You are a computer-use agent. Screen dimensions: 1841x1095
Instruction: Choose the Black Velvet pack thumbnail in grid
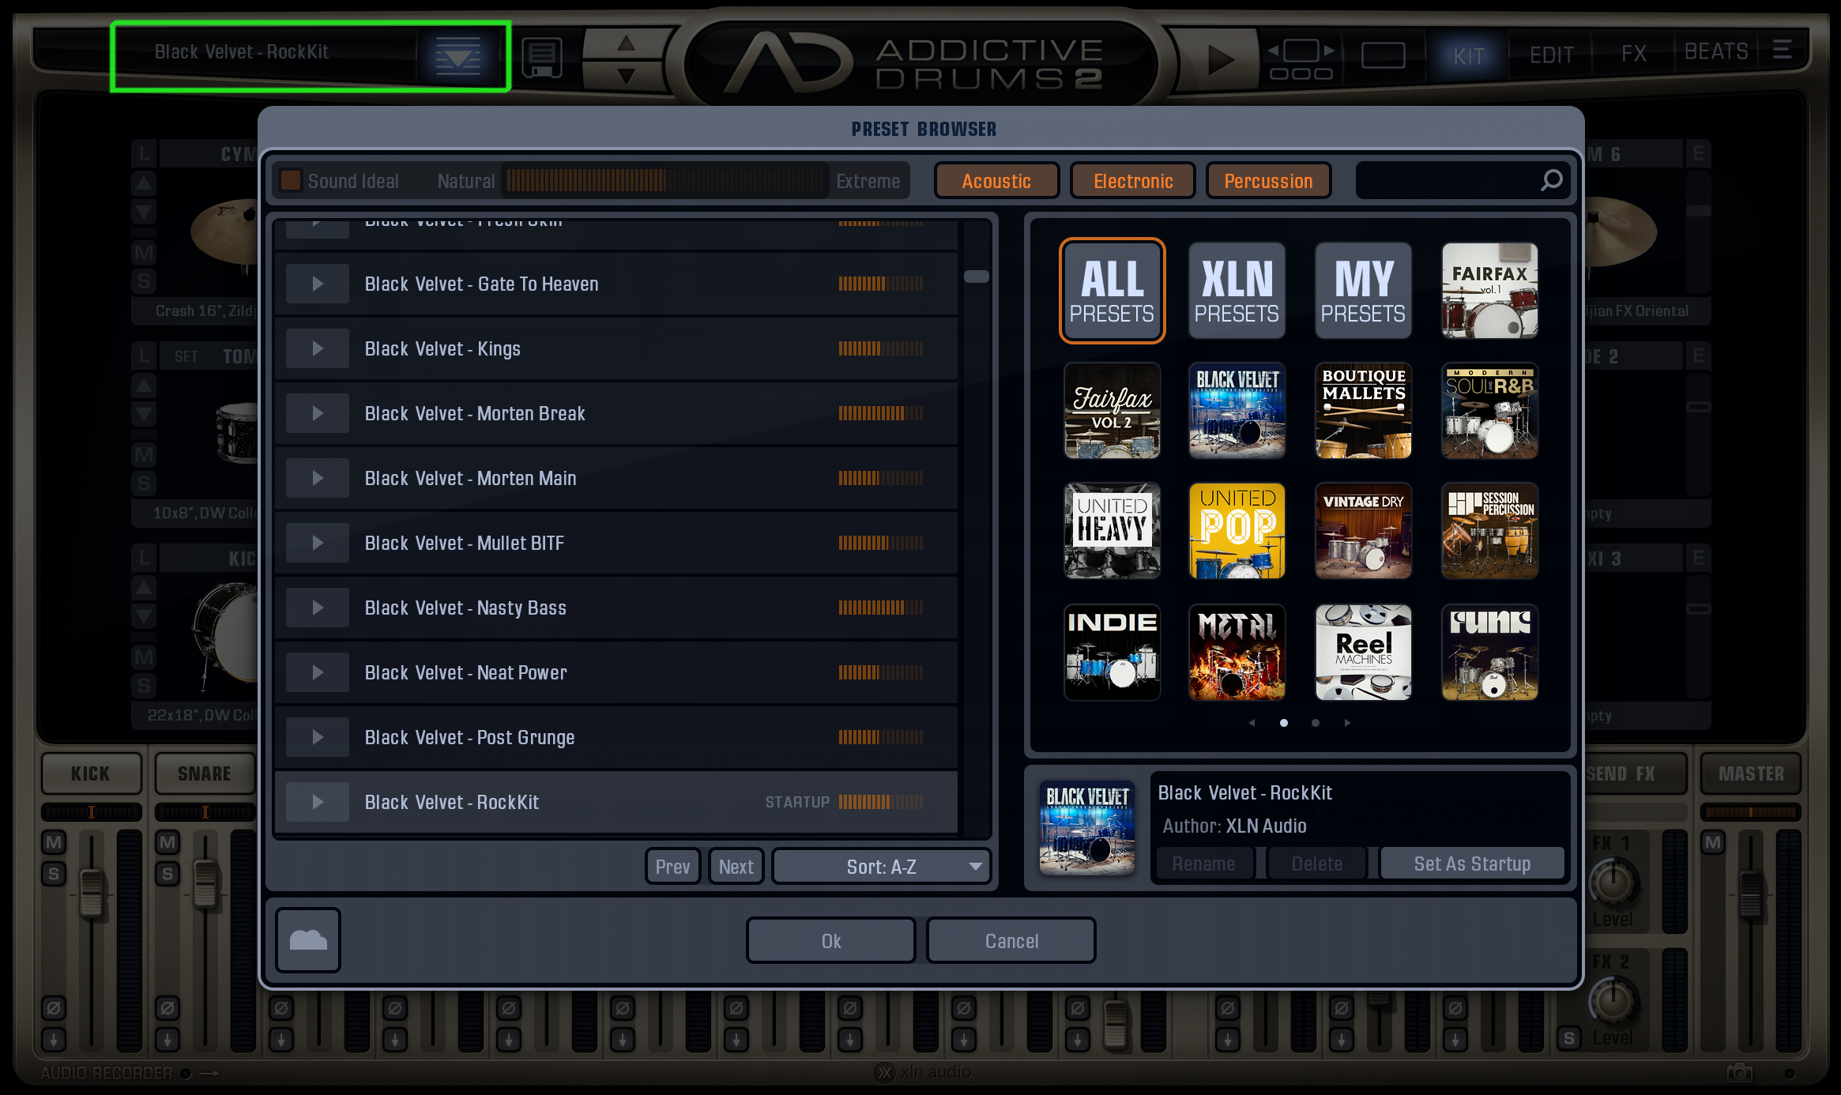(x=1237, y=411)
